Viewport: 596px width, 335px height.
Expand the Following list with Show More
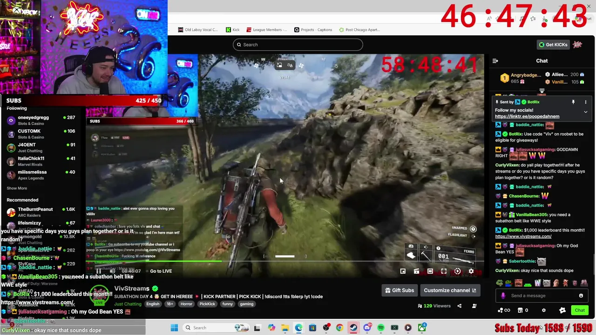[17, 188]
